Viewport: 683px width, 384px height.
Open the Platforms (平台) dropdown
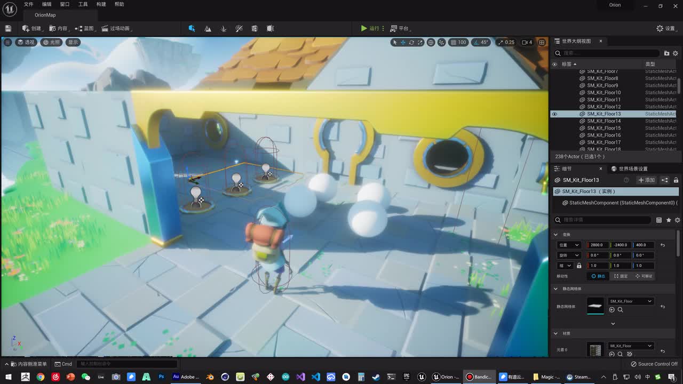400,28
